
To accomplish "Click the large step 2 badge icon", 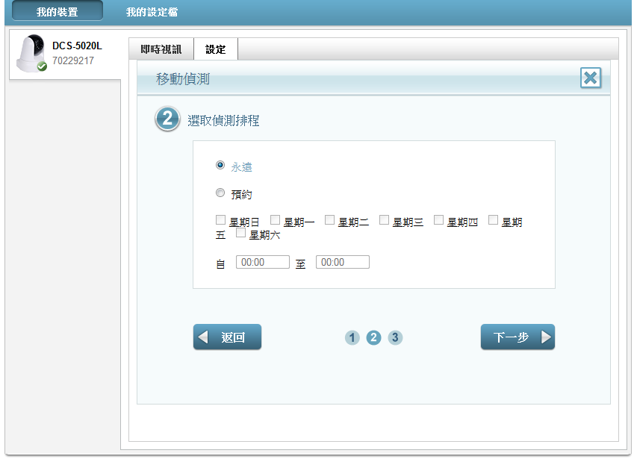I will point(167,119).
